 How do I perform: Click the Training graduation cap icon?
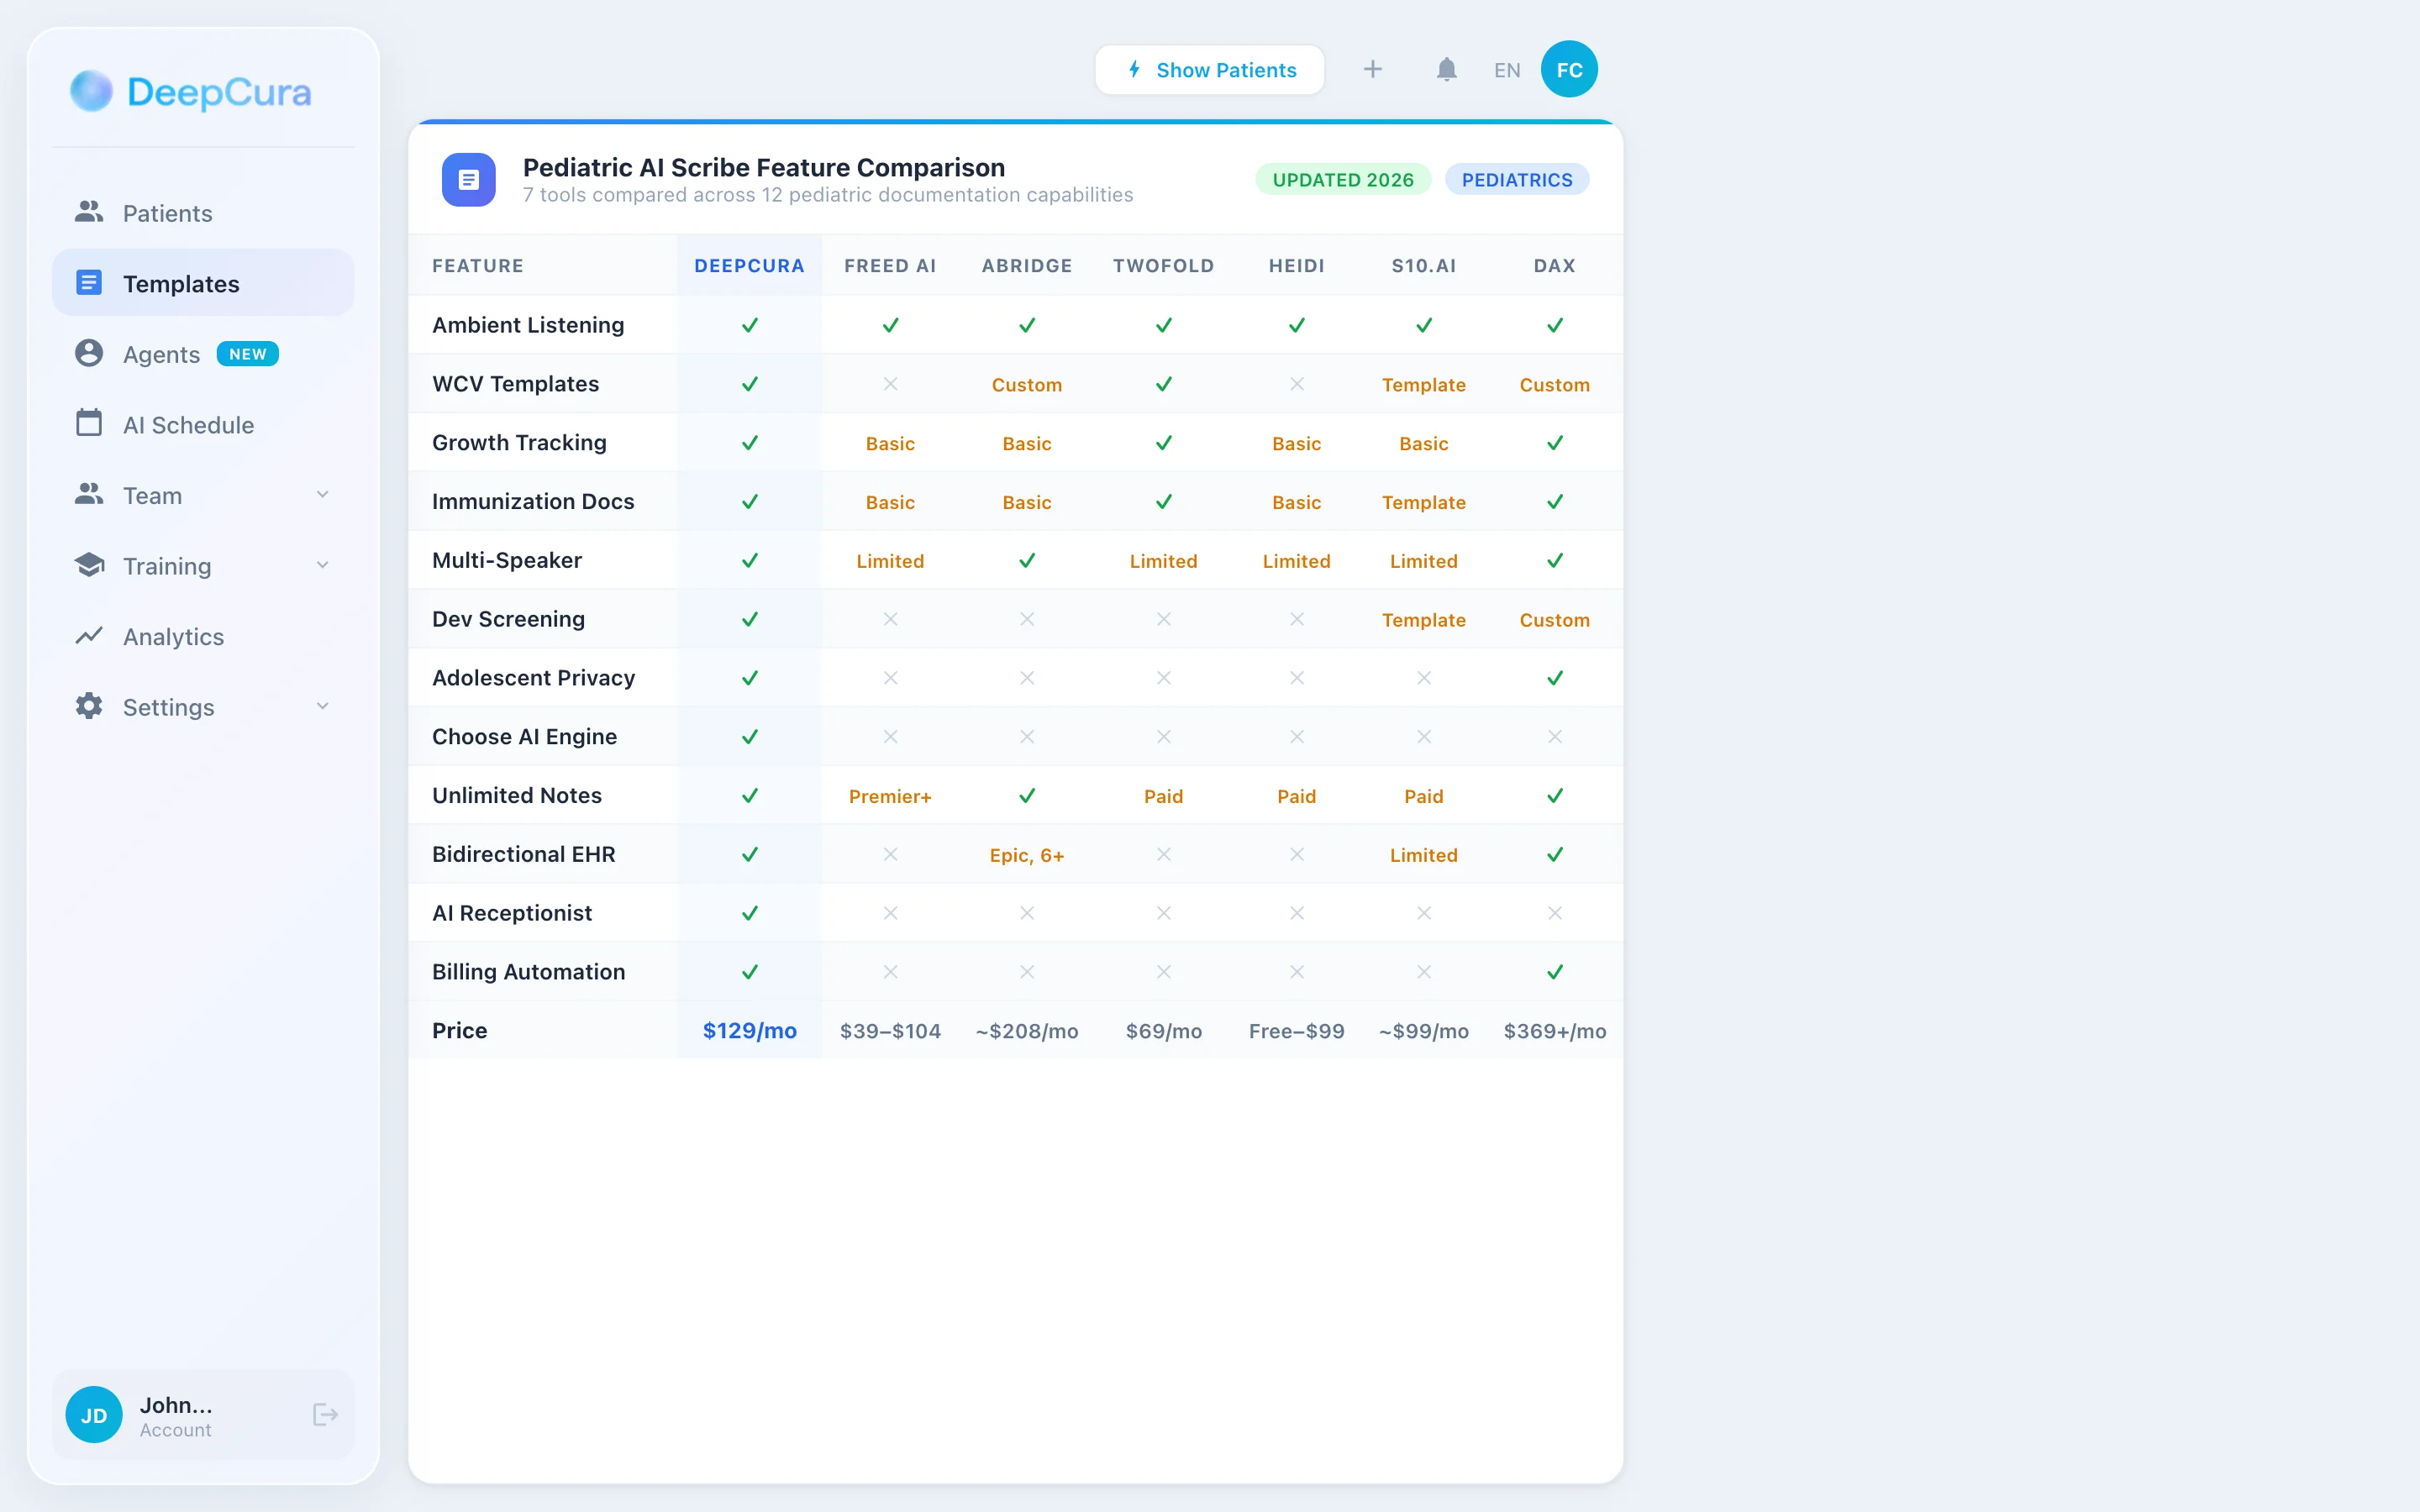tap(89, 566)
